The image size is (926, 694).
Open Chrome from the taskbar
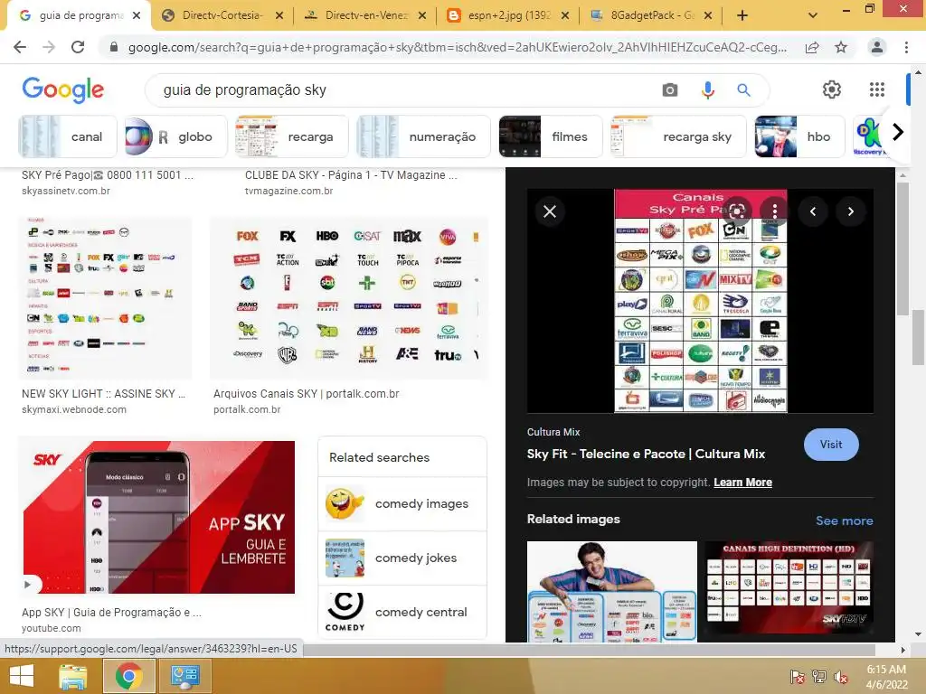[x=129, y=676]
